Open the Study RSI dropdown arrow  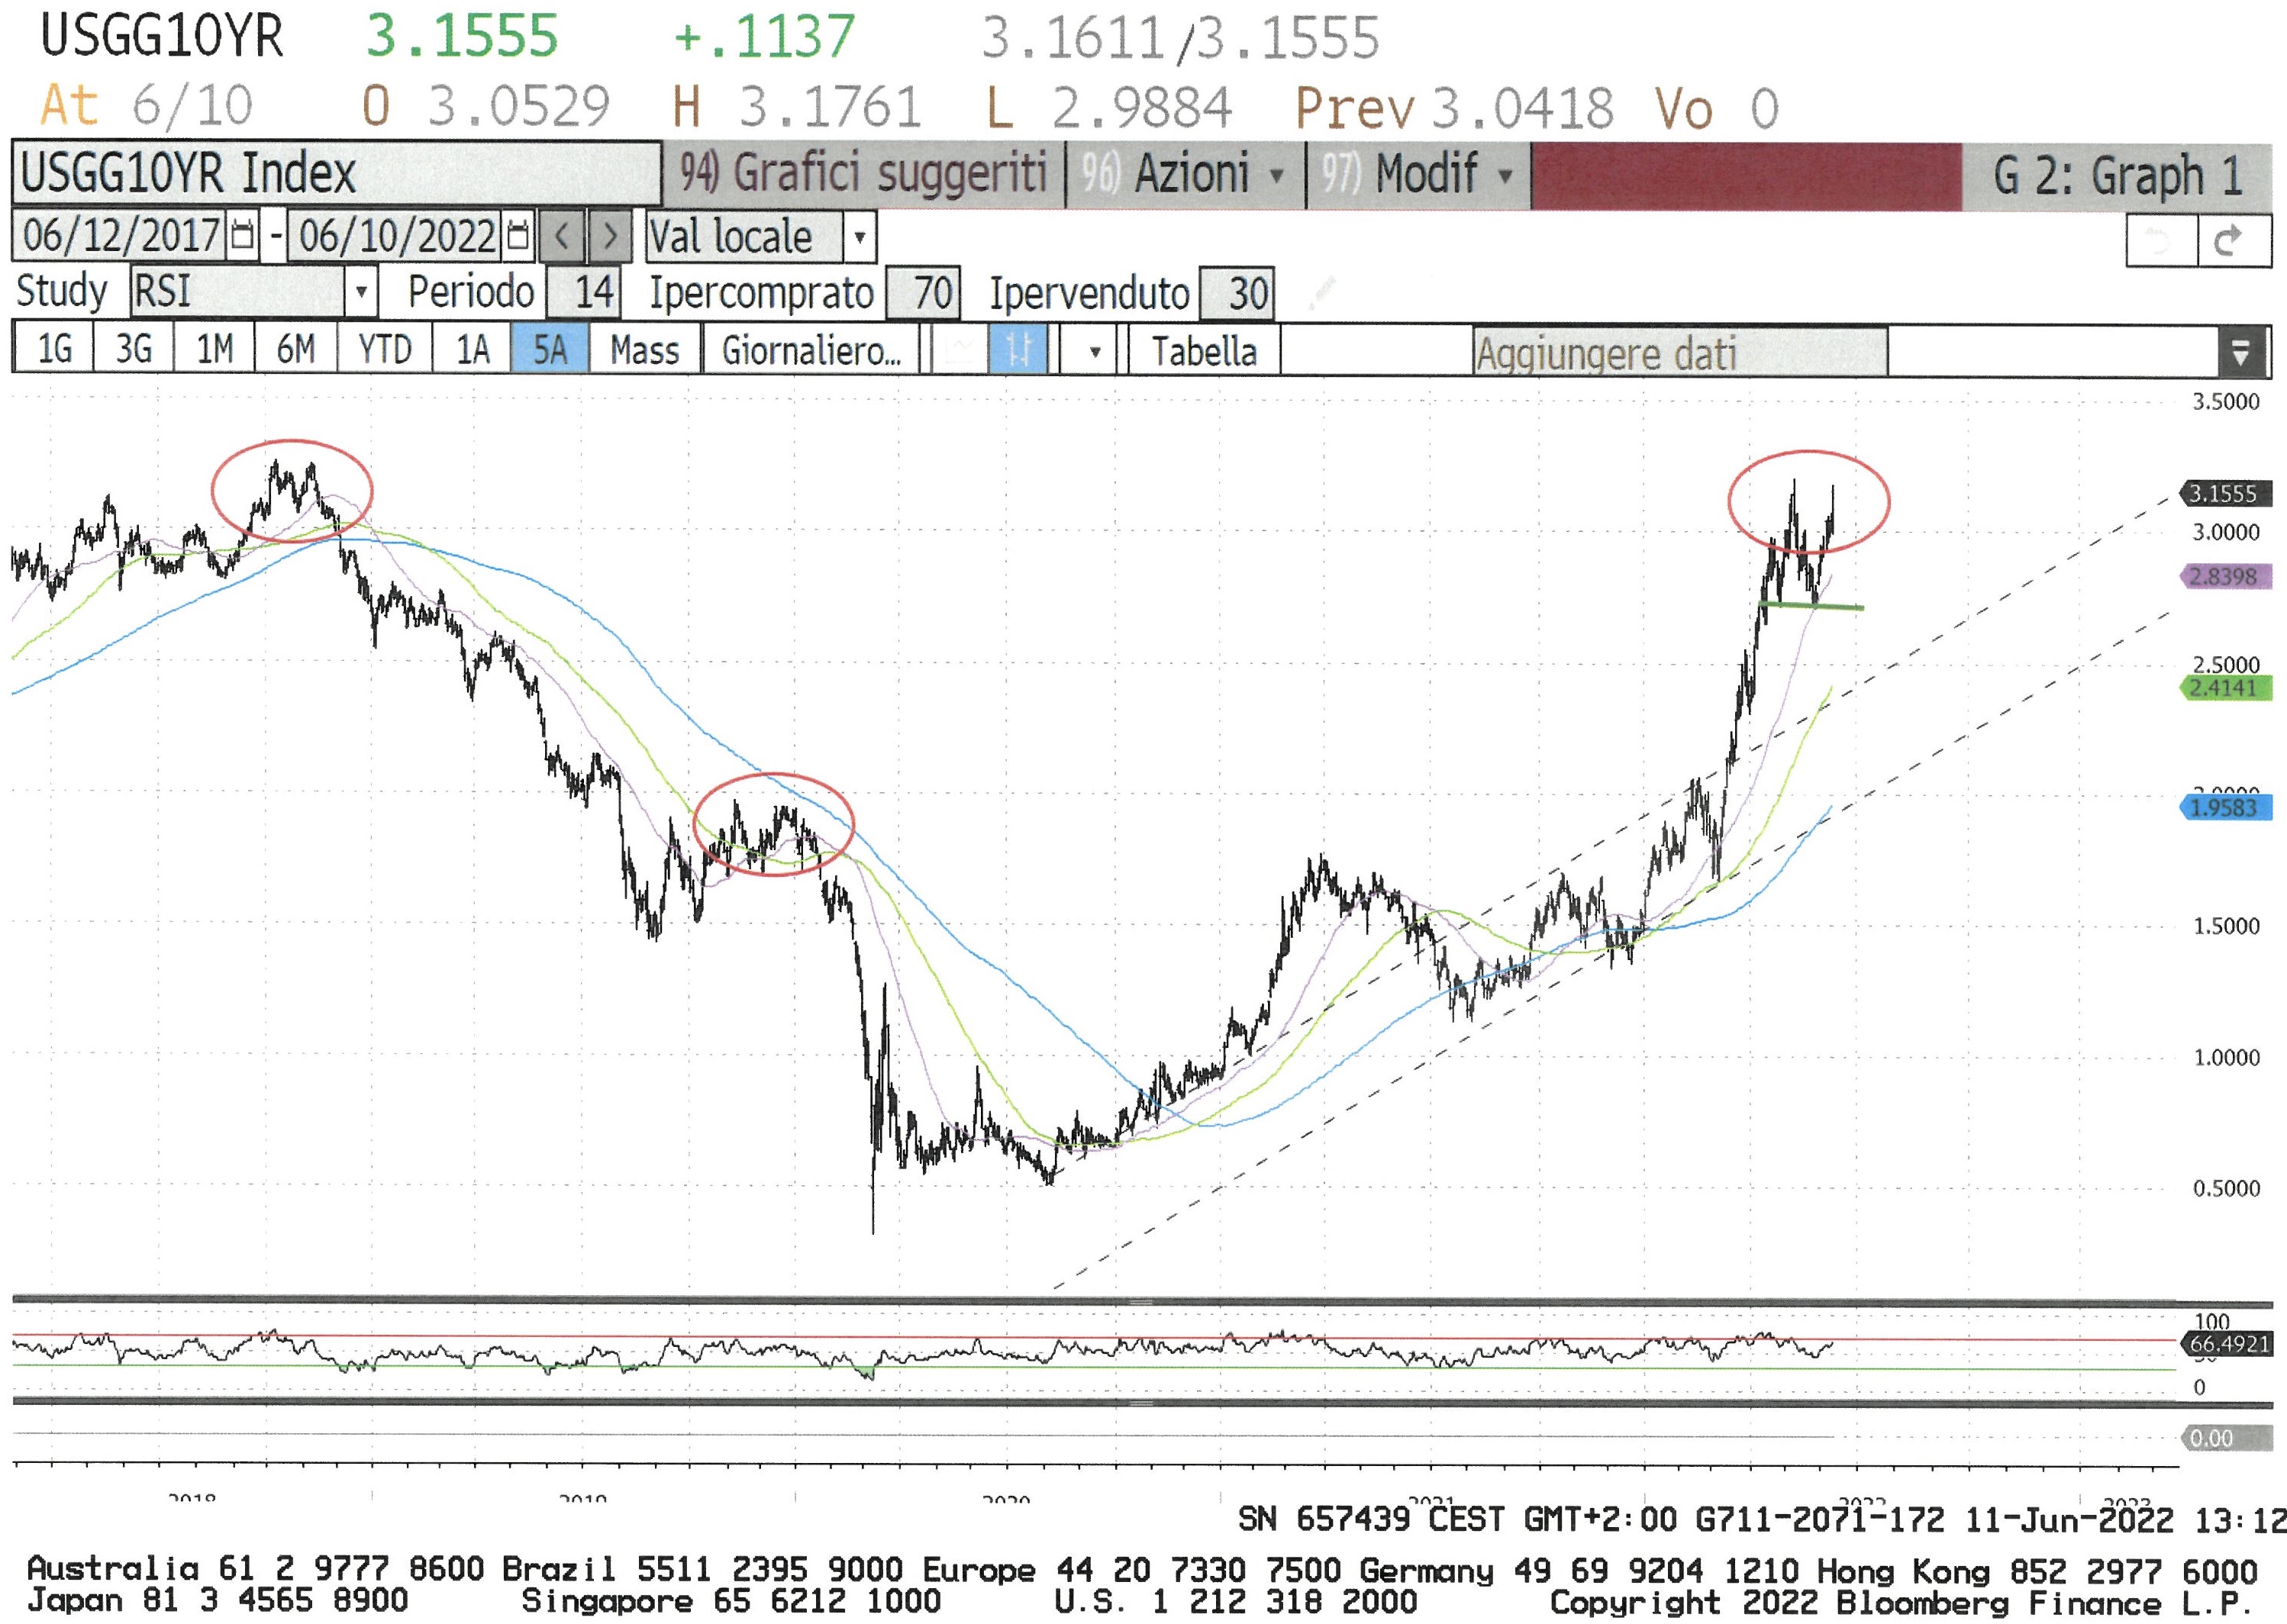[361, 293]
